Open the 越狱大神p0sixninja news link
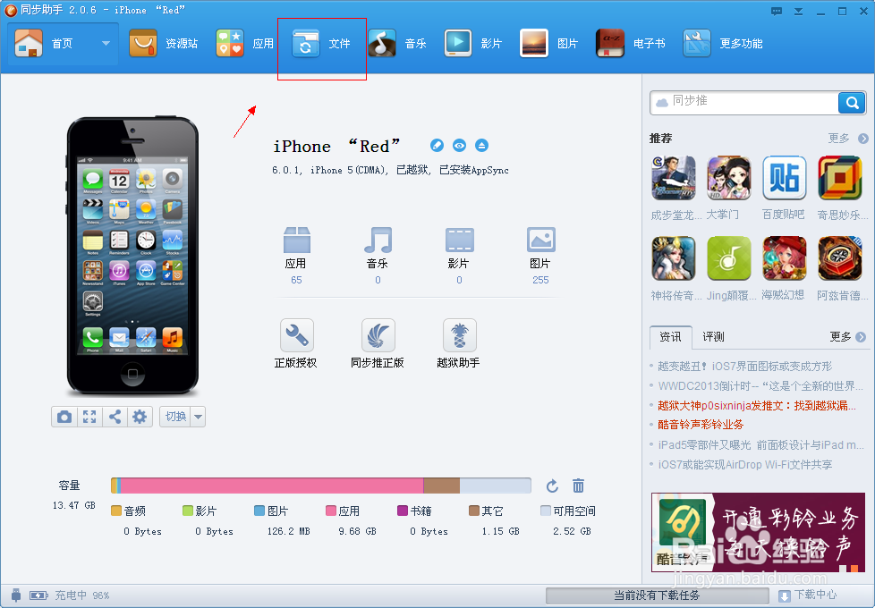The width and height of the screenshot is (875, 608). pyautogui.click(x=756, y=406)
